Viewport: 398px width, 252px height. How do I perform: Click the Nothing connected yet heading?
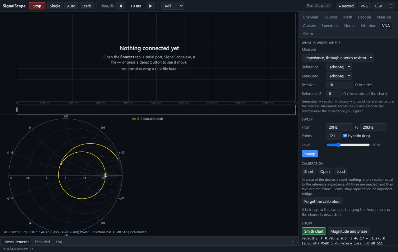(149, 48)
